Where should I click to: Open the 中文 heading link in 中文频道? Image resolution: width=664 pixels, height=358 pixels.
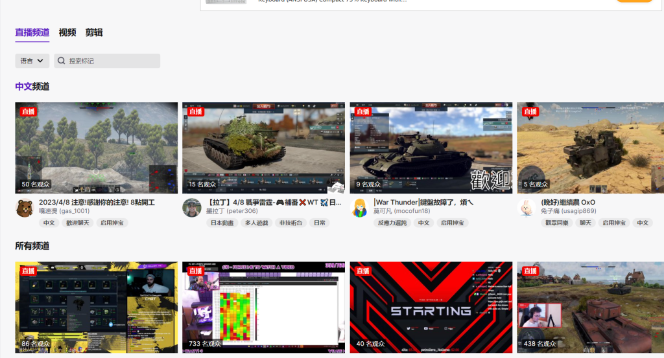(x=24, y=87)
